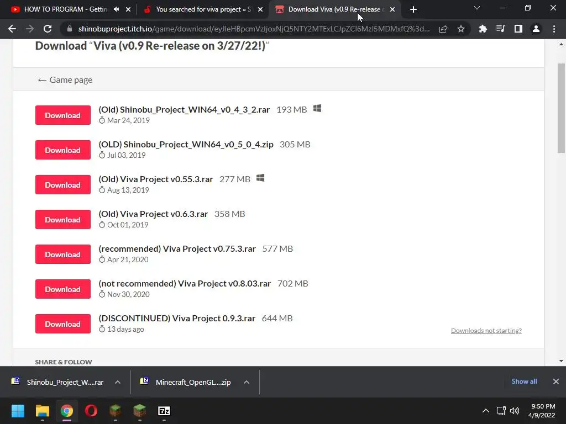Open the media control icon in the toolbar
The image size is (566, 424).
click(x=500, y=29)
